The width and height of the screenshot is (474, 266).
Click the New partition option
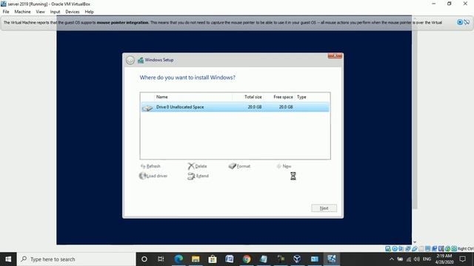tap(284, 166)
